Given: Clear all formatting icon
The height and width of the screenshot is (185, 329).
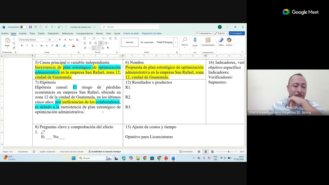Looking at the screenshot, I should (77, 40).
